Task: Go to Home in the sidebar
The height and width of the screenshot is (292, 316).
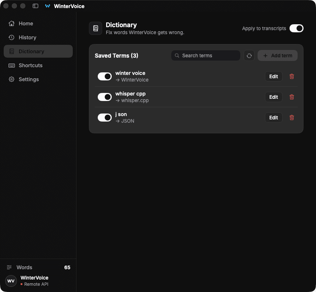Action: pos(38,24)
